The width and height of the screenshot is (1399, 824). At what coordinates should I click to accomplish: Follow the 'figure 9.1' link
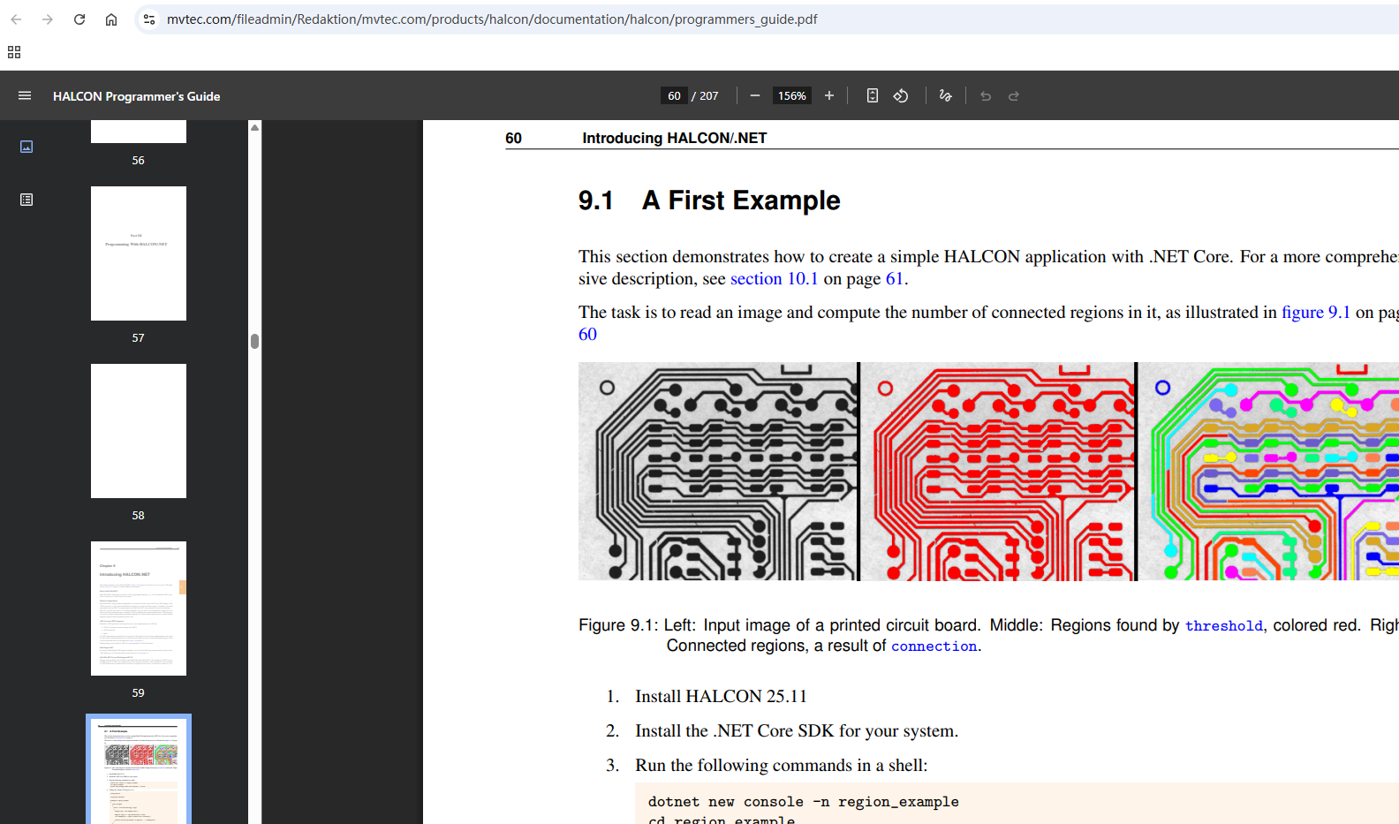[1316, 313]
